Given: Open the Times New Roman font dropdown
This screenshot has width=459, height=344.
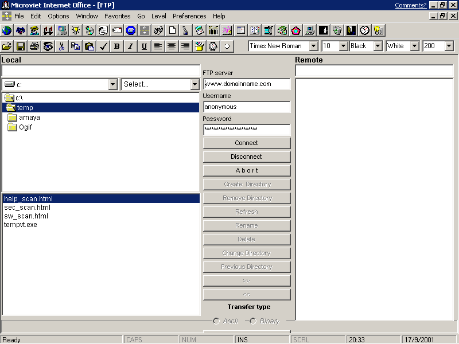Looking at the screenshot, I should pos(314,46).
